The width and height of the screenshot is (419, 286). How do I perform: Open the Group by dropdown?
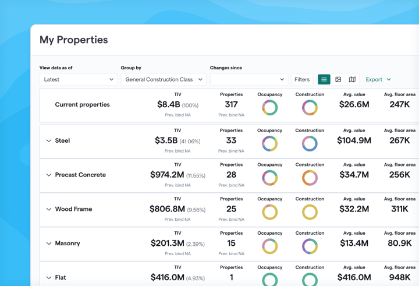point(164,79)
